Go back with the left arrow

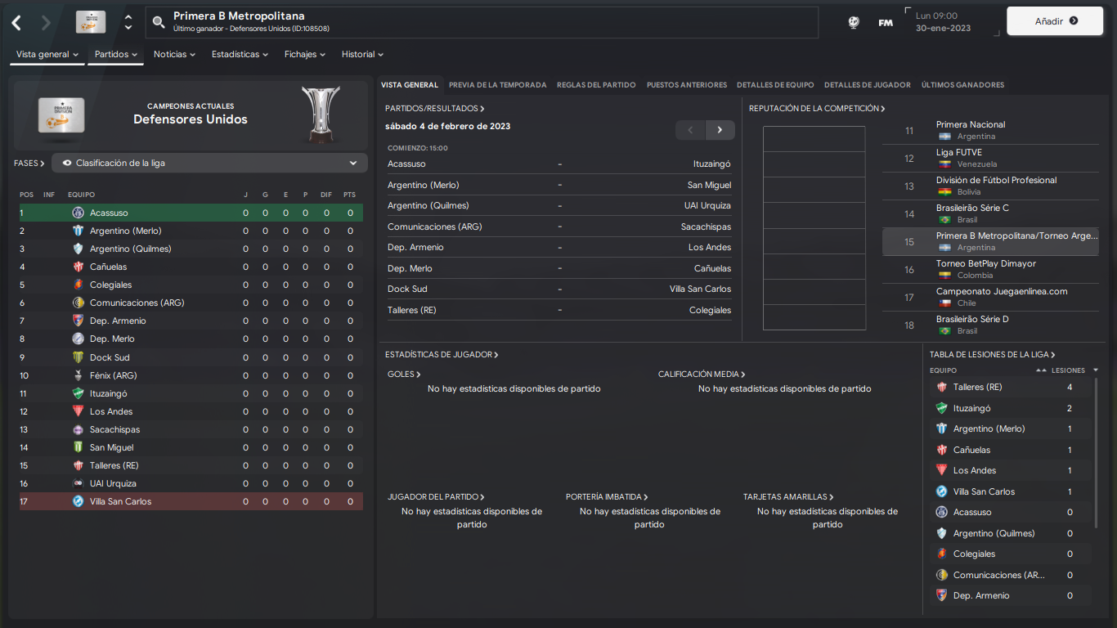(16, 23)
